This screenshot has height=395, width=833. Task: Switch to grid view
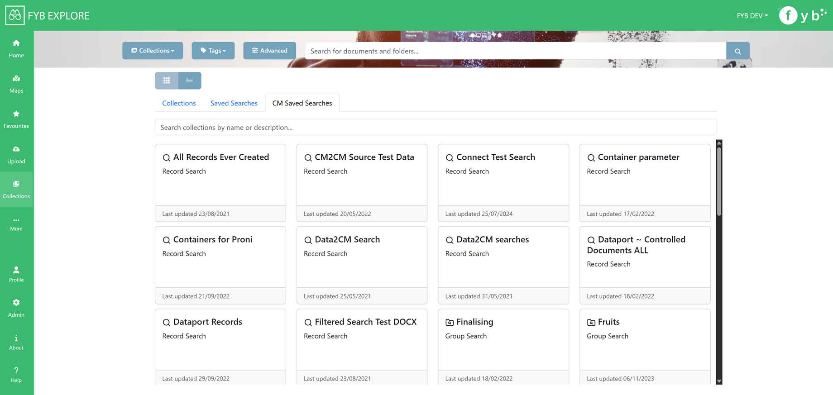167,81
